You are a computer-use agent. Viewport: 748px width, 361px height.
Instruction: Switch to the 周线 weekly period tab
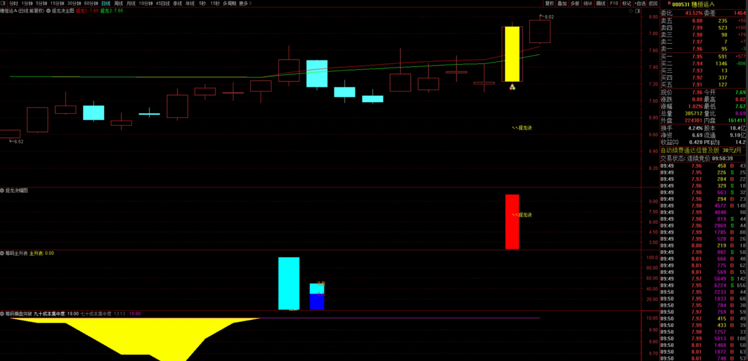coord(118,4)
